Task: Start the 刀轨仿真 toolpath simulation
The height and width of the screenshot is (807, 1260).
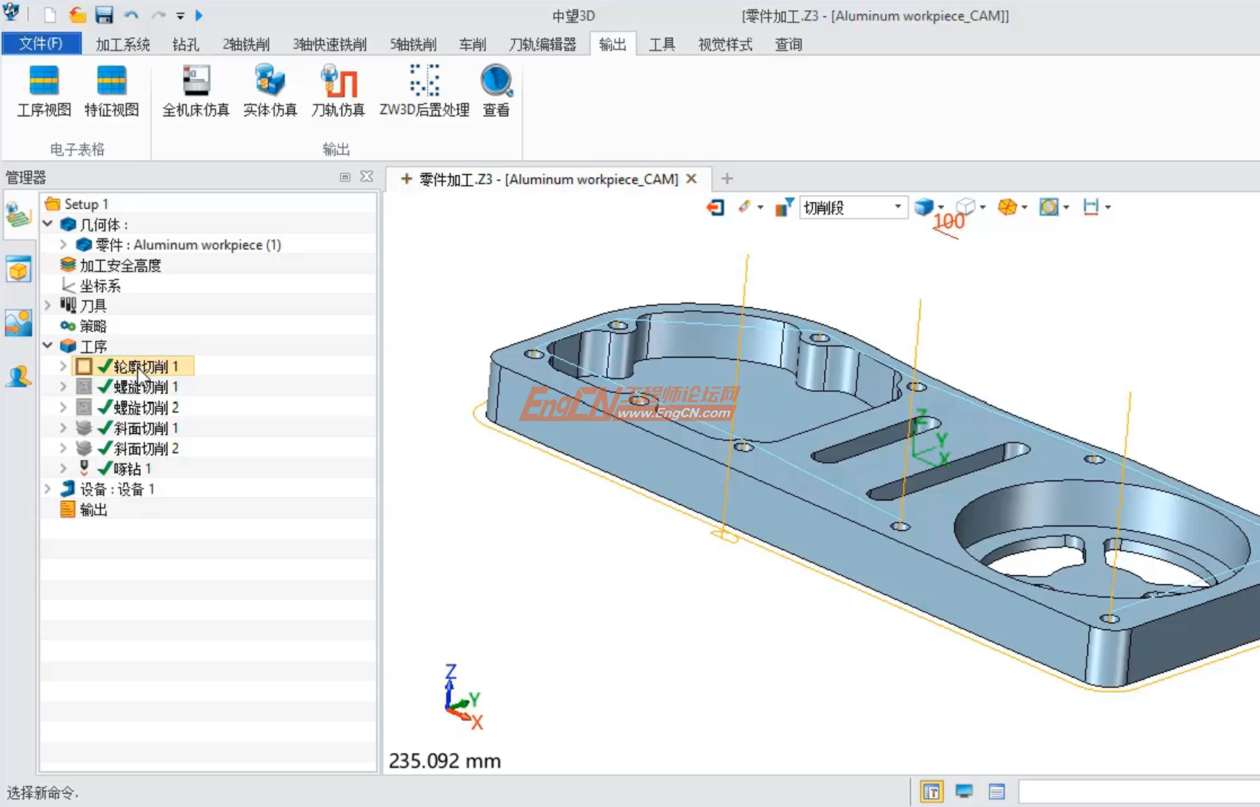Action: [338, 90]
